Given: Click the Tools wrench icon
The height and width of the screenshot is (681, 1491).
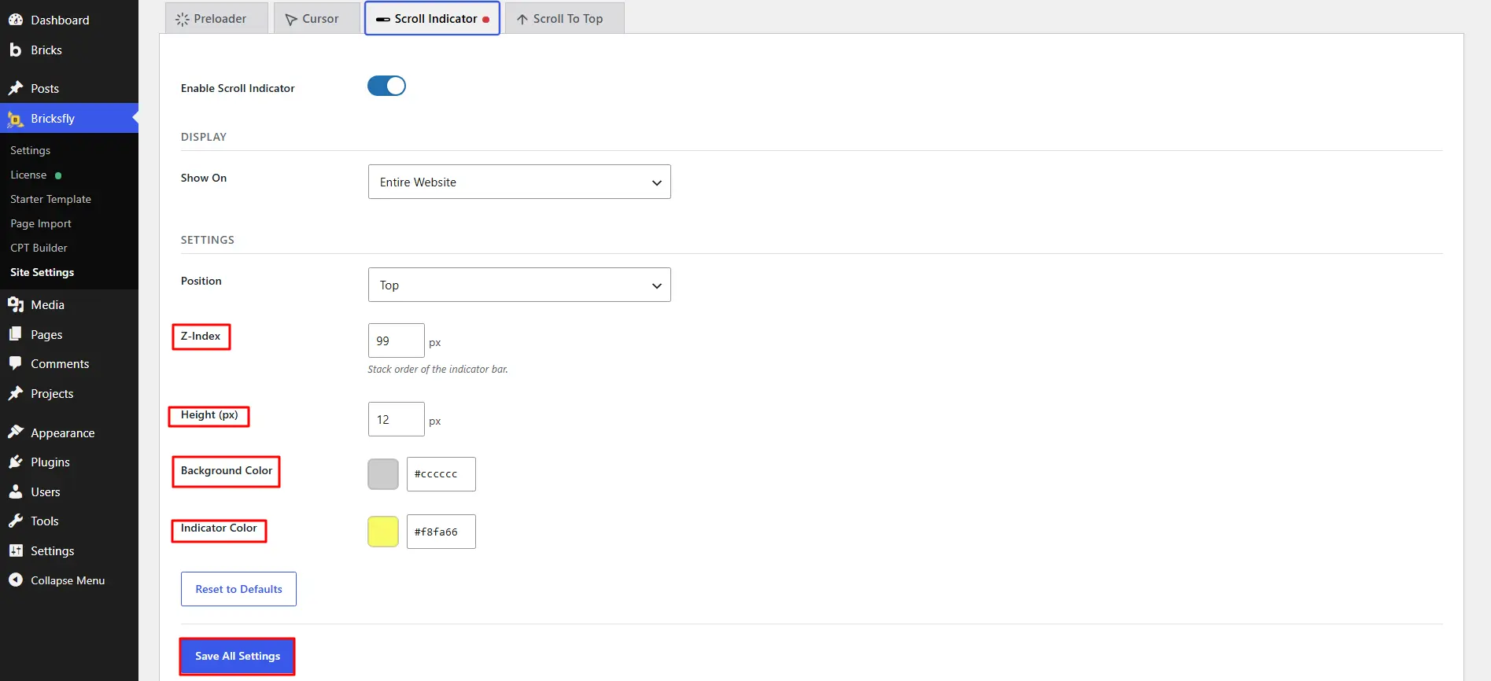Looking at the screenshot, I should 16,521.
